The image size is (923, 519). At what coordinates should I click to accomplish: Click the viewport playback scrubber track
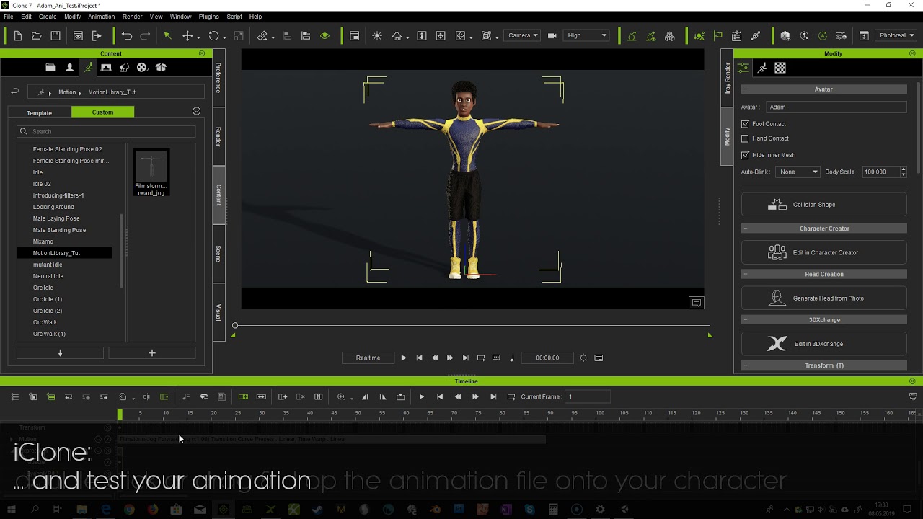472,326
